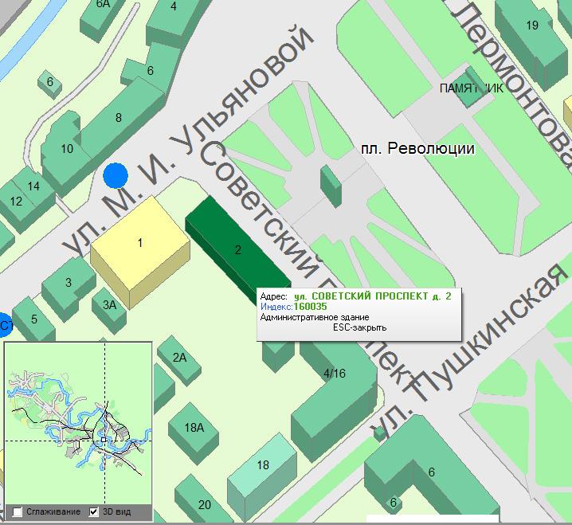
Task: Click building 8 on ул. Ульяновой
Action: point(119,118)
